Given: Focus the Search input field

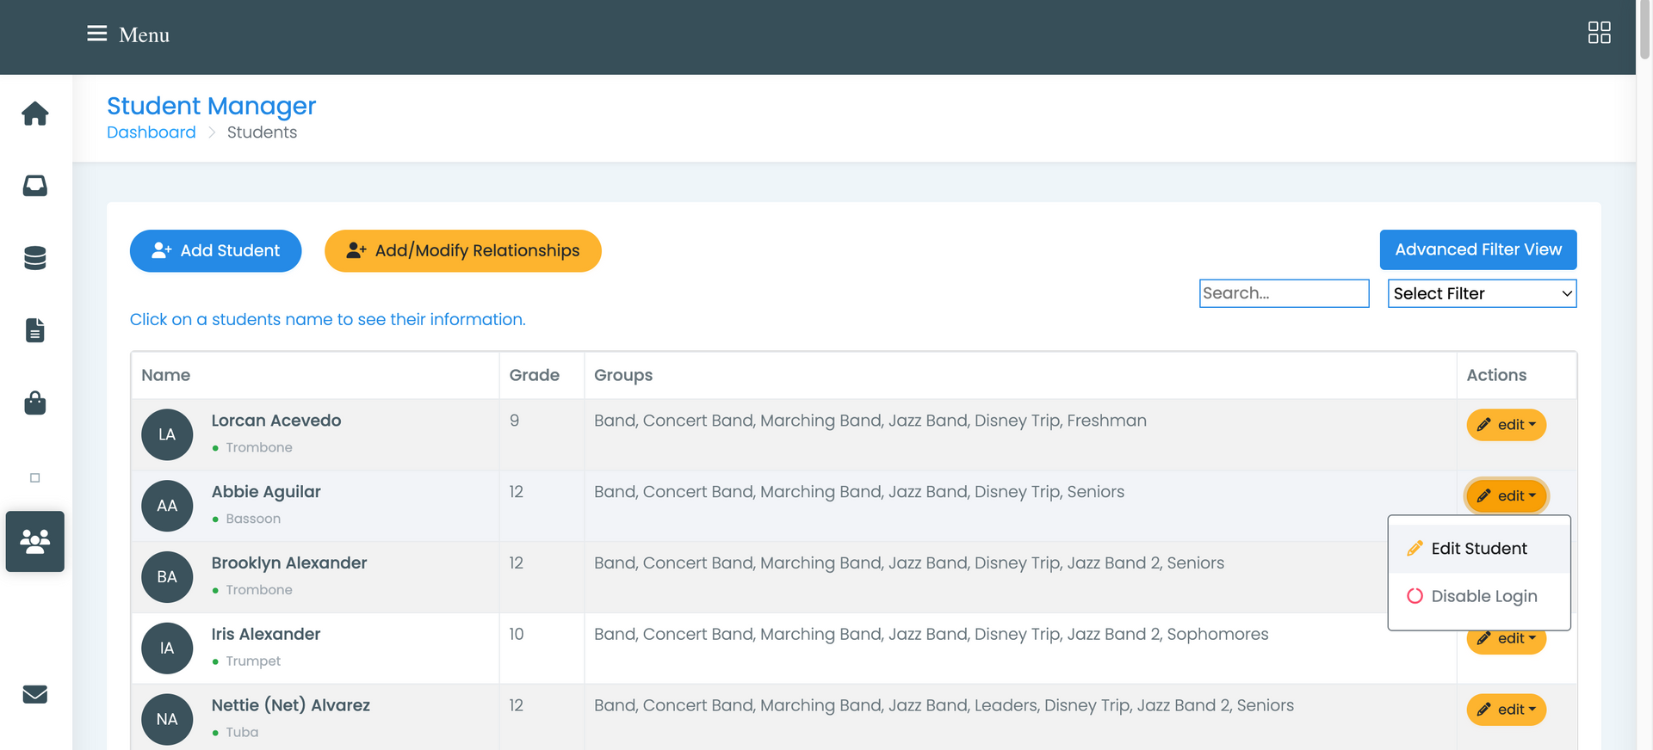Looking at the screenshot, I should point(1284,293).
